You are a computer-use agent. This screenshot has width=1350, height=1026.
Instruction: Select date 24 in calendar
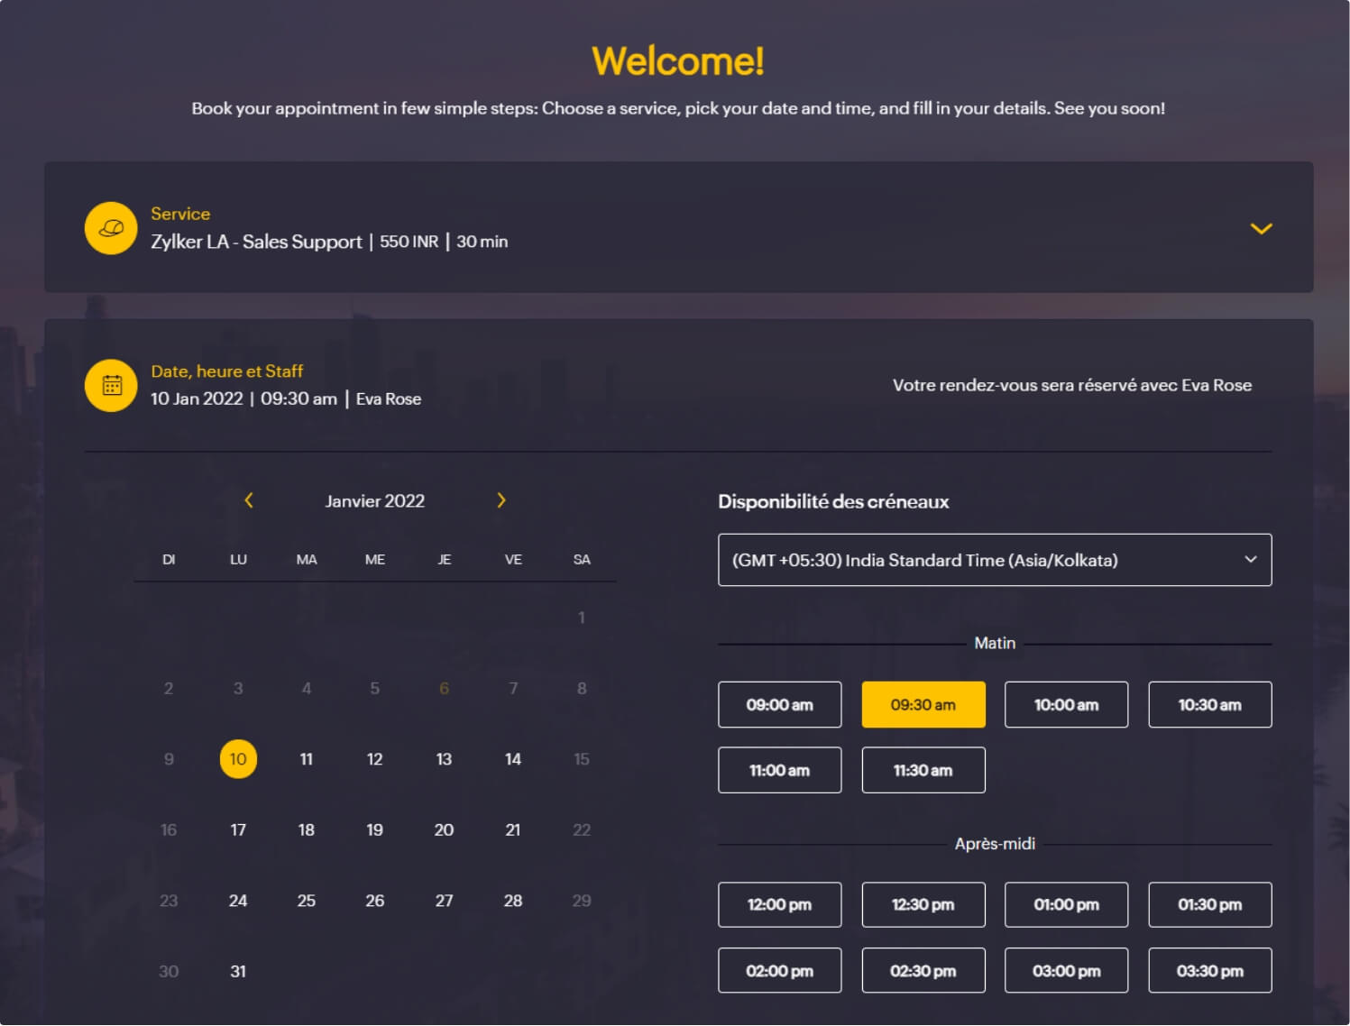click(238, 901)
